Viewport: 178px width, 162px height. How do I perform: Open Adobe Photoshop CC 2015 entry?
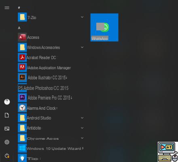point(43,88)
